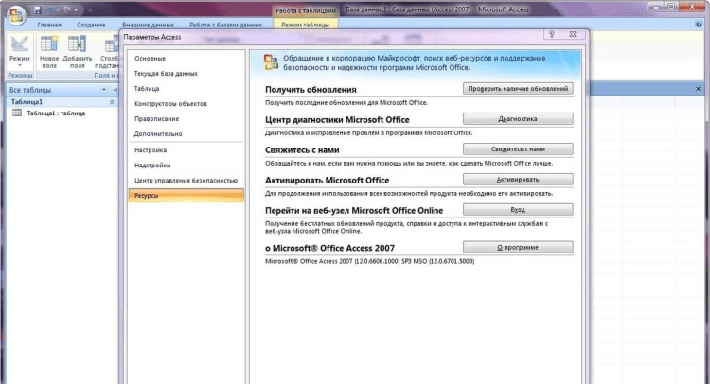Select the Таблица options category
This screenshot has width=710, height=384.
point(147,89)
